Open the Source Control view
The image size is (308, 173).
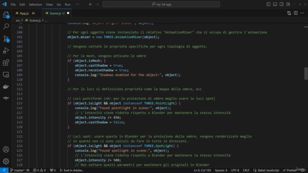[6, 38]
